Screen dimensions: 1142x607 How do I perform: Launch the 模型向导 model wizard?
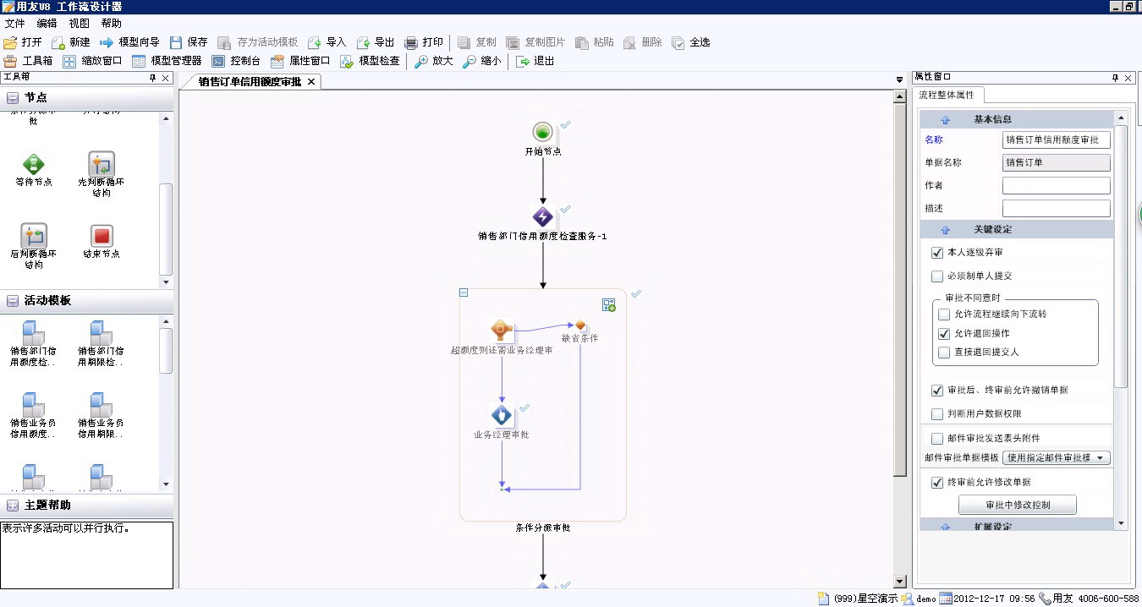tap(129, 42)
